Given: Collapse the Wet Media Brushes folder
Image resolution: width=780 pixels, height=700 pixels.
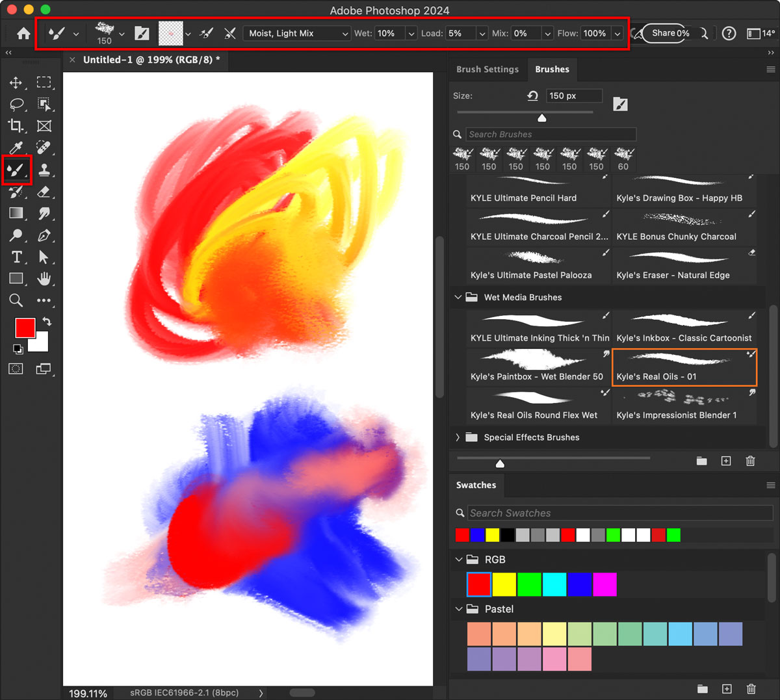Looking at the screenshot, I should tap(458, 297).
